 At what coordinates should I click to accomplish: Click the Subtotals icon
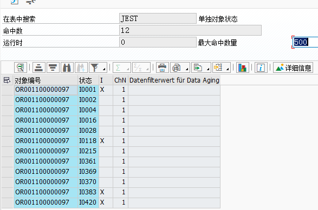click(138, 67)
